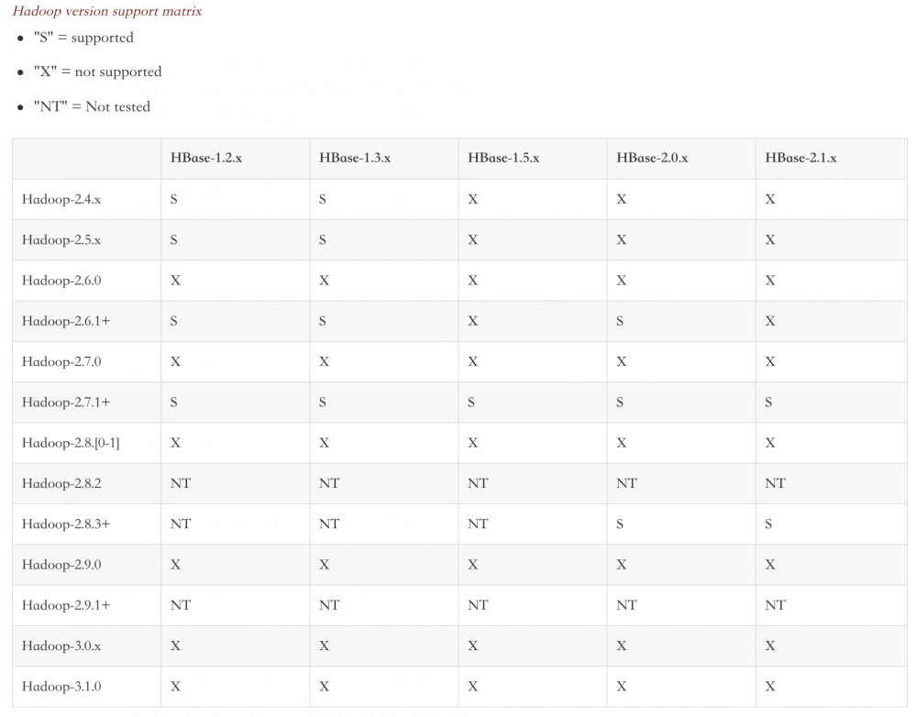Screen dimensions: 917x717
Task: Click the Hadoop-2.8.2 row label
Action: point(61,483)
